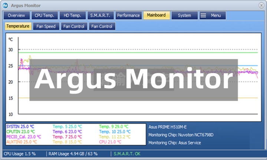Show the Performance tab
Screen dimensions: 267x160
click(x=129, y=16)
